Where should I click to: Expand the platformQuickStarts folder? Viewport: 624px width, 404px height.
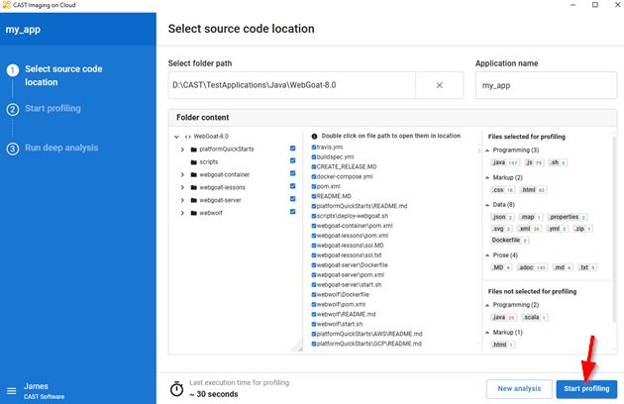click(182, 150)
